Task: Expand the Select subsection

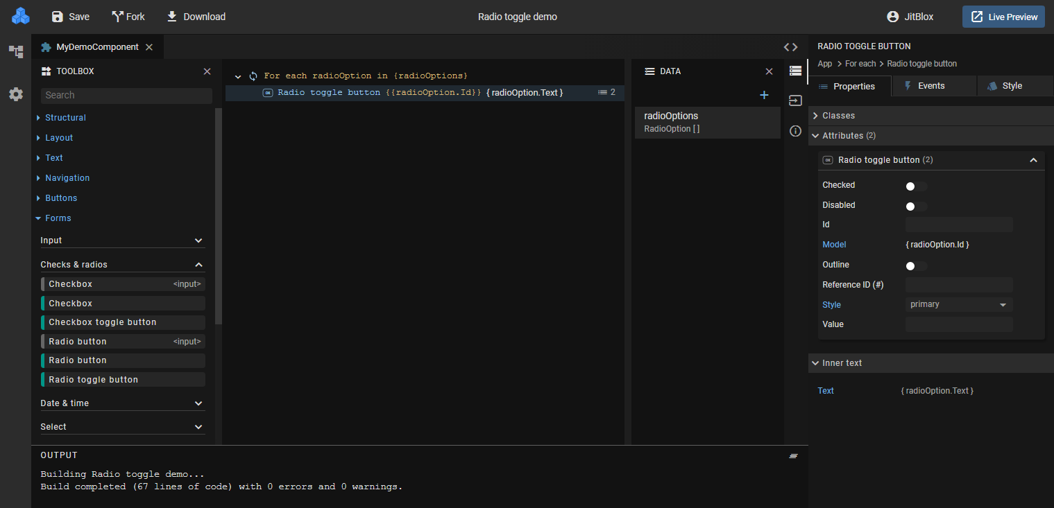Action: pyautogui.click(x=123, y=427)
